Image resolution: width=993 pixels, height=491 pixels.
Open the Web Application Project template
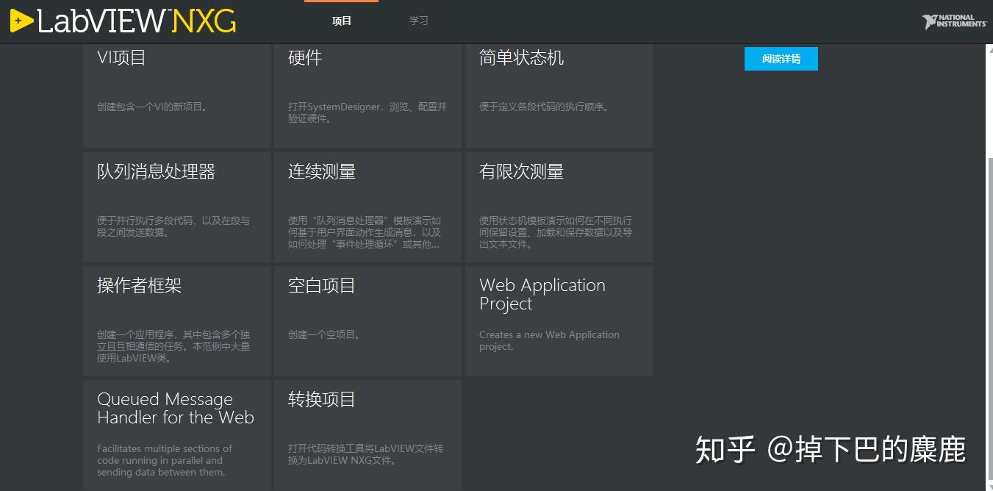point(559,320)
